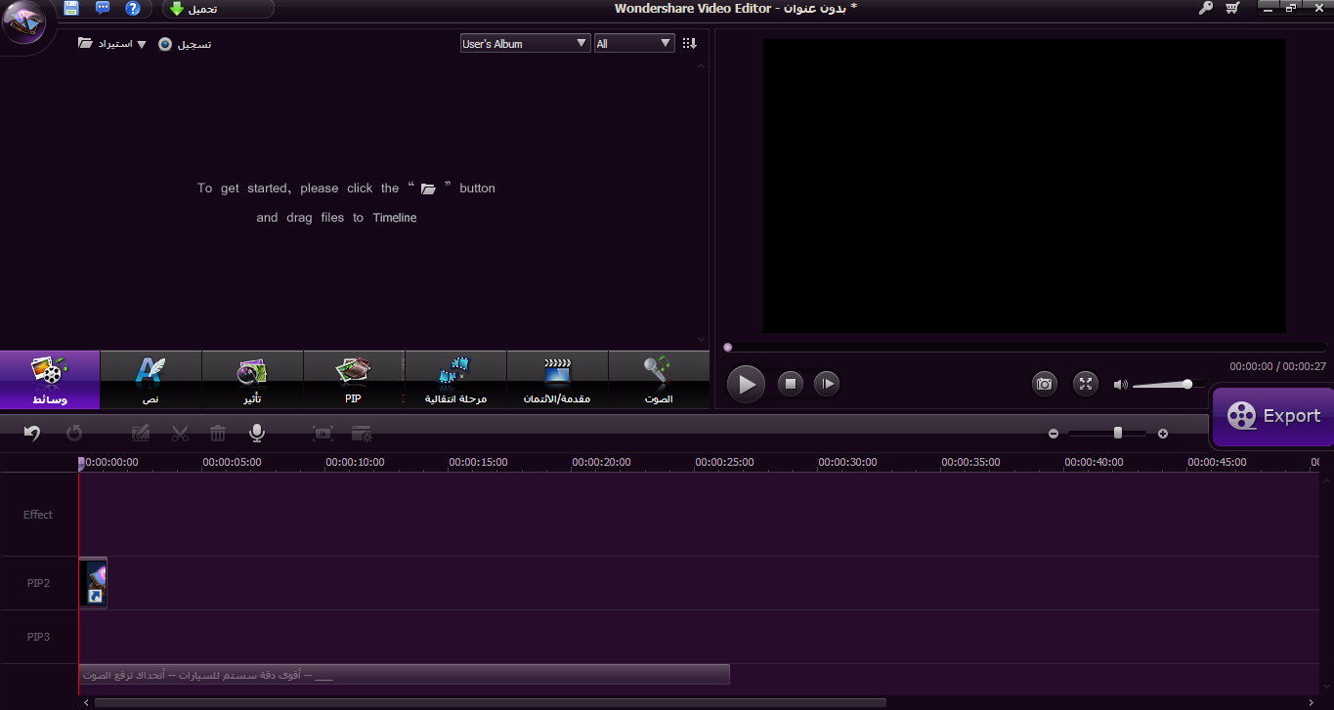
Task: Open the User's Album dropdown
Action: click(525, 44)
